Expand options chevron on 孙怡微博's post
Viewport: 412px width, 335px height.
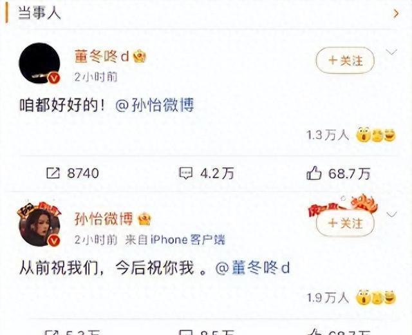pos(391,215)
